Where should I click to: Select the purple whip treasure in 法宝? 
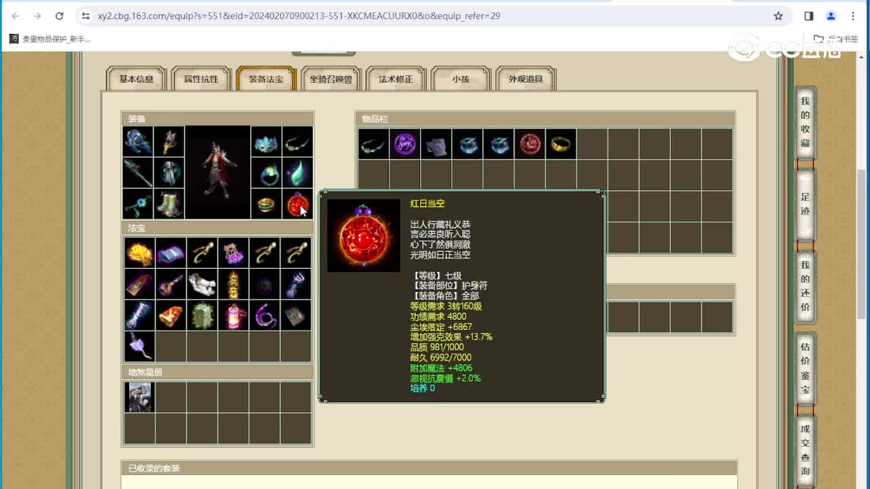[x=264, y=315]
